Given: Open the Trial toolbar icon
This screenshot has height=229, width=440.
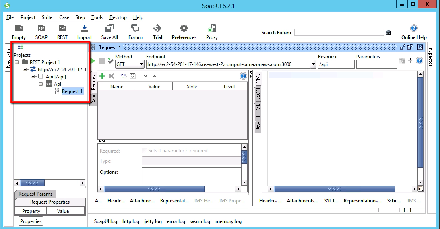Looking at the screenshot, I should tap(157, 29).
